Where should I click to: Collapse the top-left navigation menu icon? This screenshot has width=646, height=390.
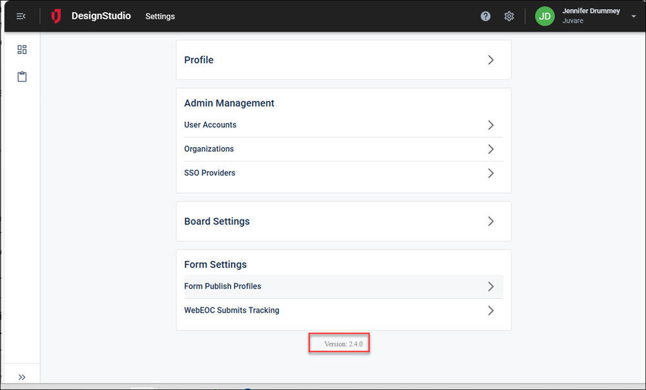pos(21,16)
